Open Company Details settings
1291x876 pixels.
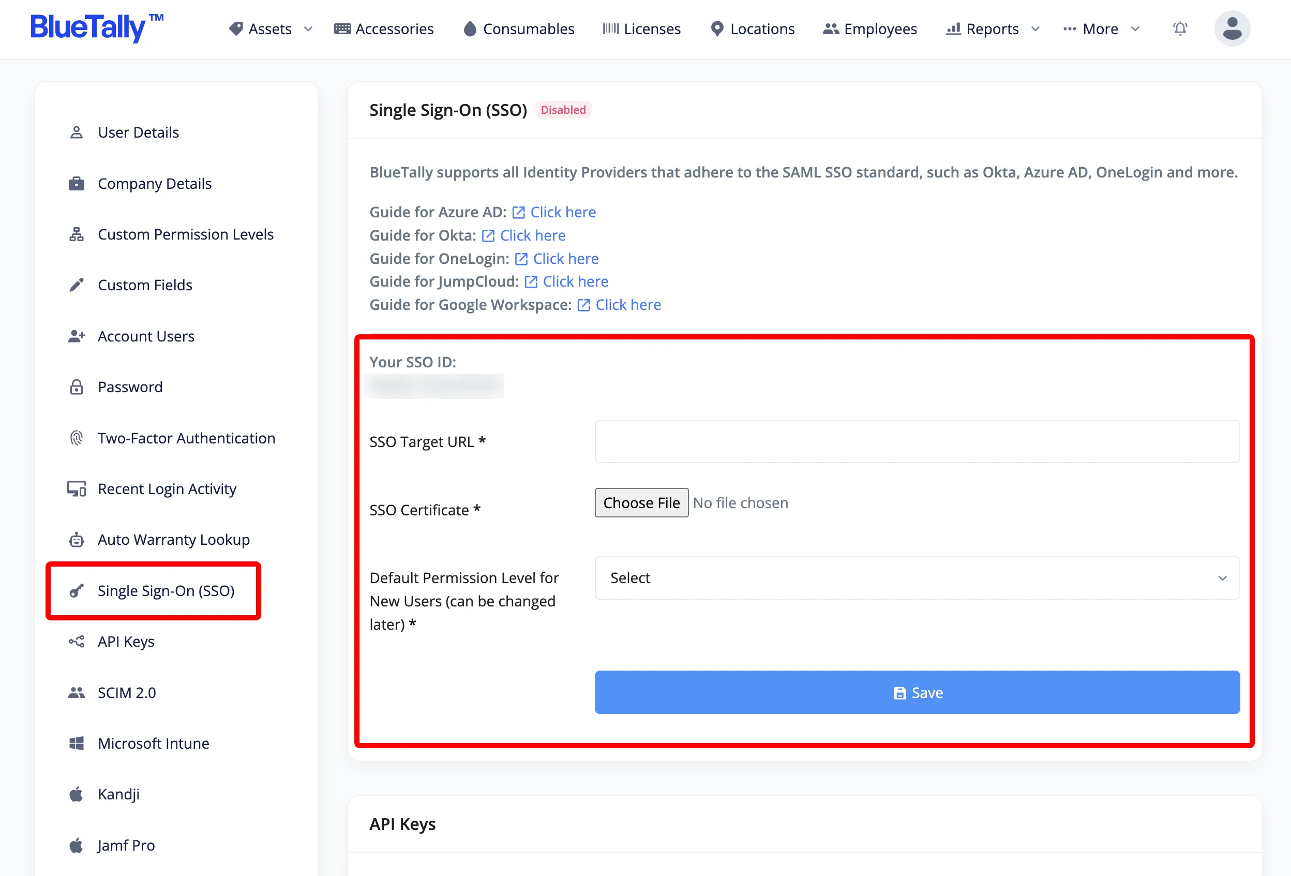155,183
